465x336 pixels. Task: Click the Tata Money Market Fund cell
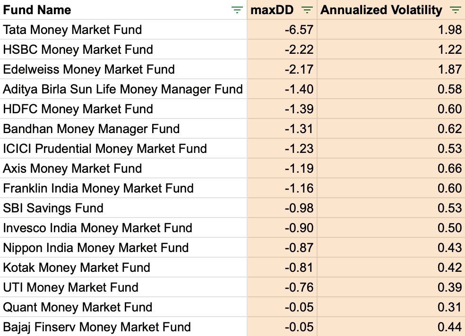click(72, 30)
